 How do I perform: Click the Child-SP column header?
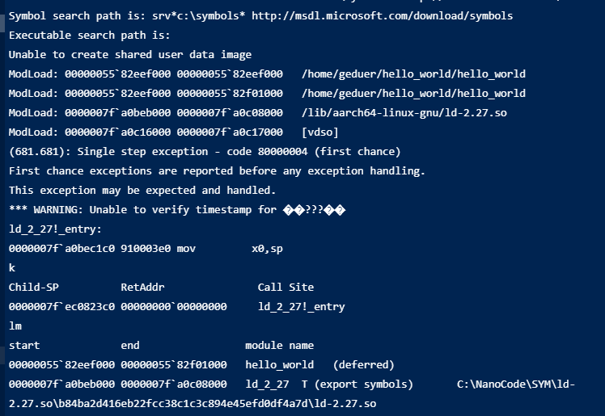[x=34, y=288]
